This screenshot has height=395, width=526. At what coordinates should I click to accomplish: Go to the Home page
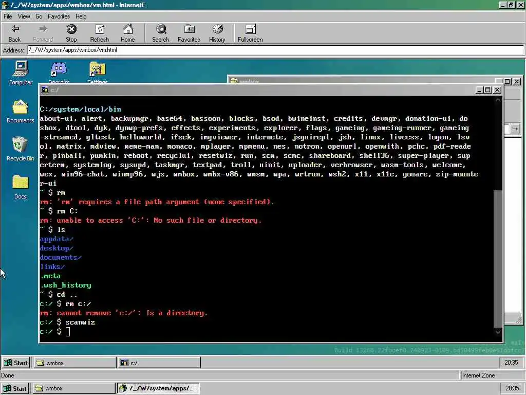tap(128, 33)
